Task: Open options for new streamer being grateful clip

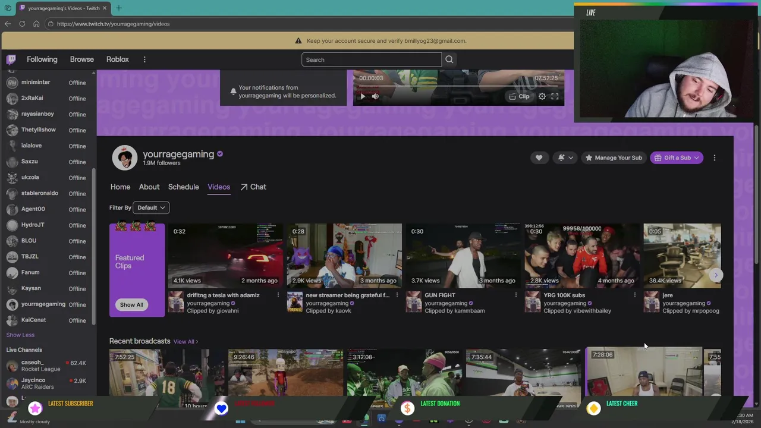Action: point(397,295)
